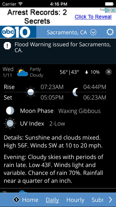This screenshot has height=207, width=116.
Task: Tap the raindrop precipitation icon
Action: [86, 72]
